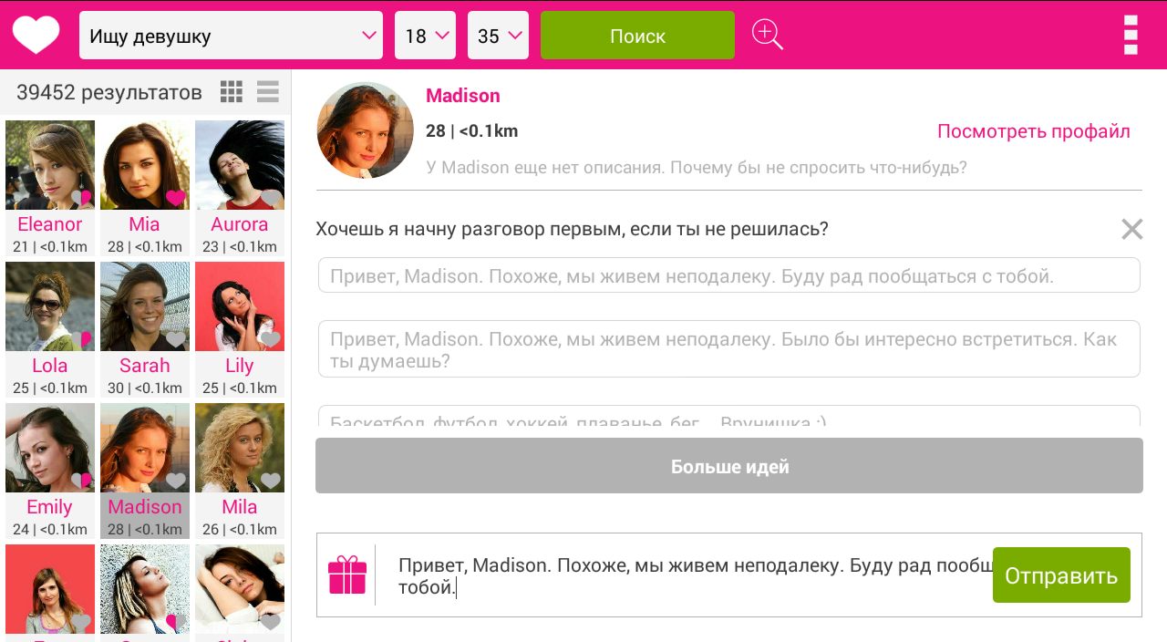
Task: Toggle the heart on Lola's photo
Action: pyautogui.click(x=82, y=339)
